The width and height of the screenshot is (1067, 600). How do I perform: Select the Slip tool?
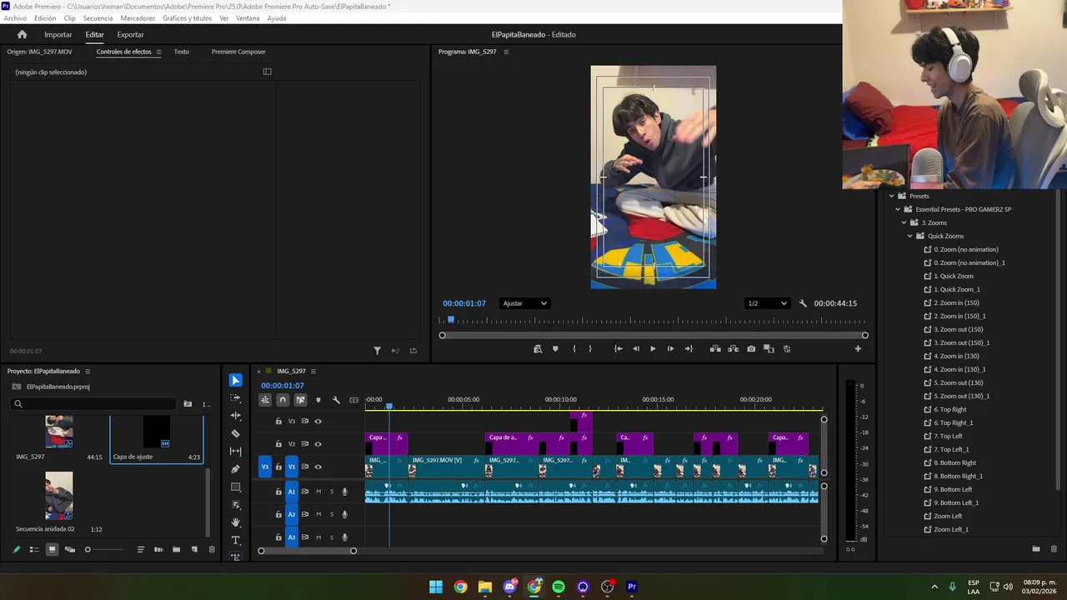pos(236,451)
